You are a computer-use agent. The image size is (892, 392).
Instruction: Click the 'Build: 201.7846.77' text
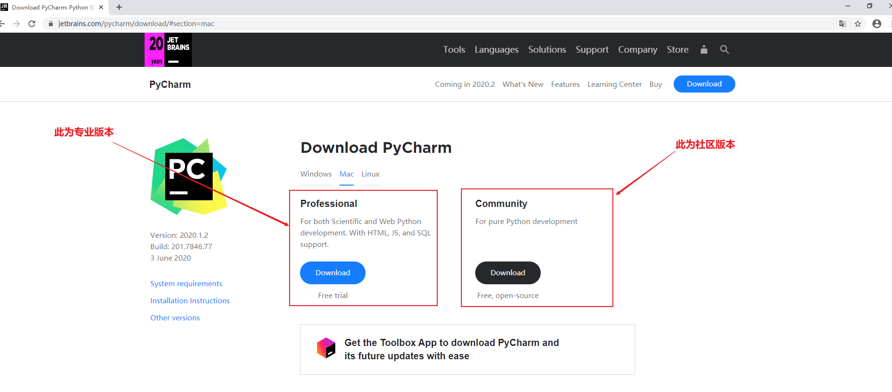click(181, 247)
